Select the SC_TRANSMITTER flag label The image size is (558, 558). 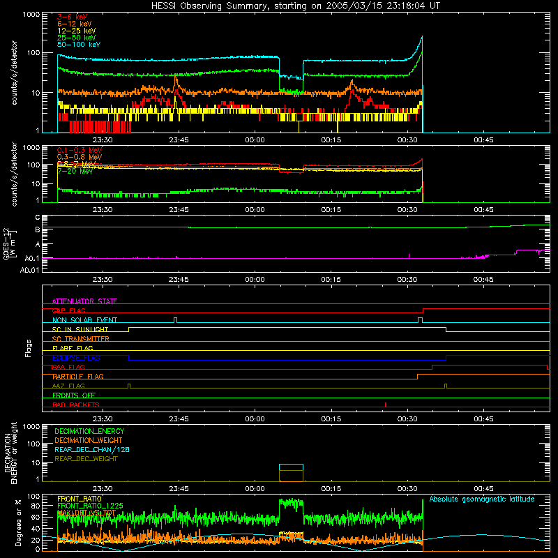tap(81, 339)
